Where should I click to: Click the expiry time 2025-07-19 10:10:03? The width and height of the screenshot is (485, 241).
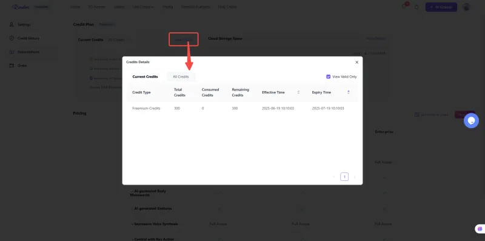pyautogui.click(x=328, y=109)
